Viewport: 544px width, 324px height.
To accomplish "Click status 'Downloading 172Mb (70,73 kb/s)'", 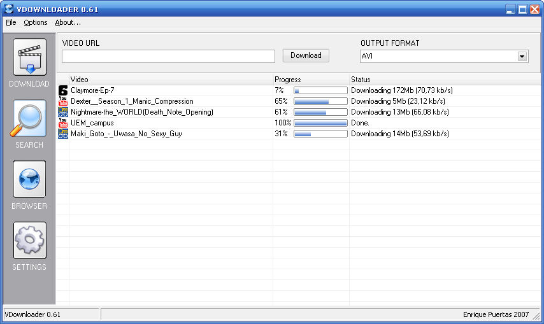I will [402, 90].
